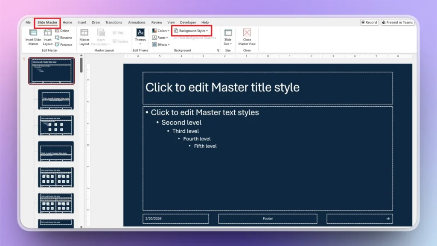Switch to the Animations tab
Image resolution: width=437 pixels, height=246 pixels.
click(137, 22)
